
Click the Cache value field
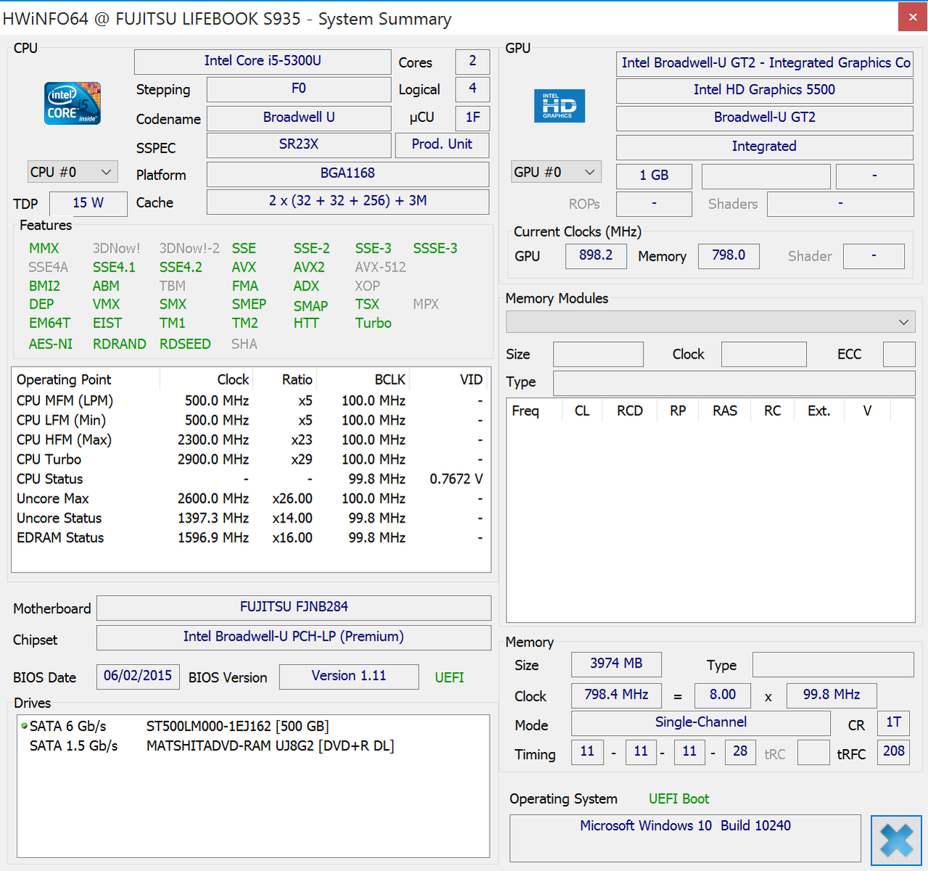348,201
